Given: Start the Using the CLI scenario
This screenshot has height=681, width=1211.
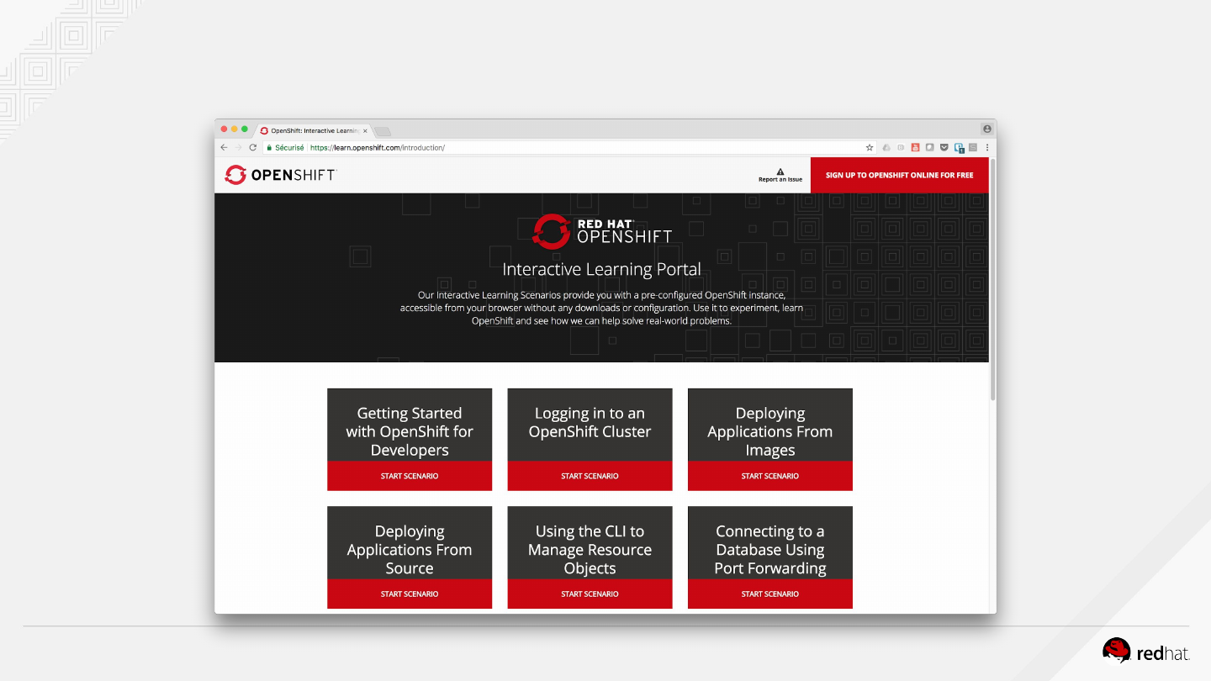Looking at the screenshot, I should 590,594.
